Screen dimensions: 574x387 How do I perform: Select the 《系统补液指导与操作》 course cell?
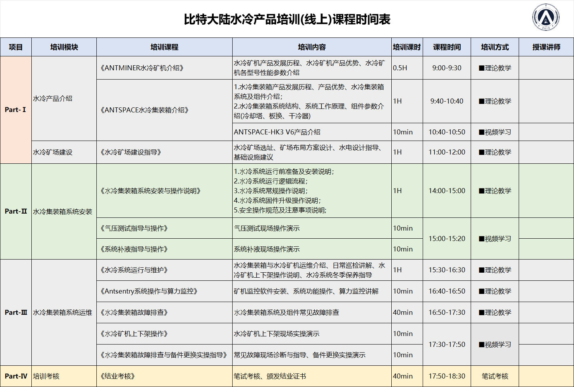click(x=164, y=249)
